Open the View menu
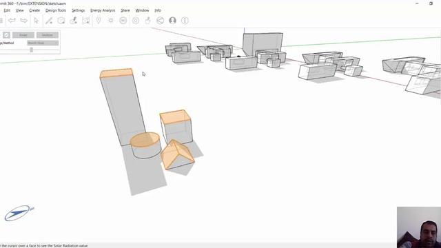This screenshot has width=441, height=248. (x=20, y=10)
